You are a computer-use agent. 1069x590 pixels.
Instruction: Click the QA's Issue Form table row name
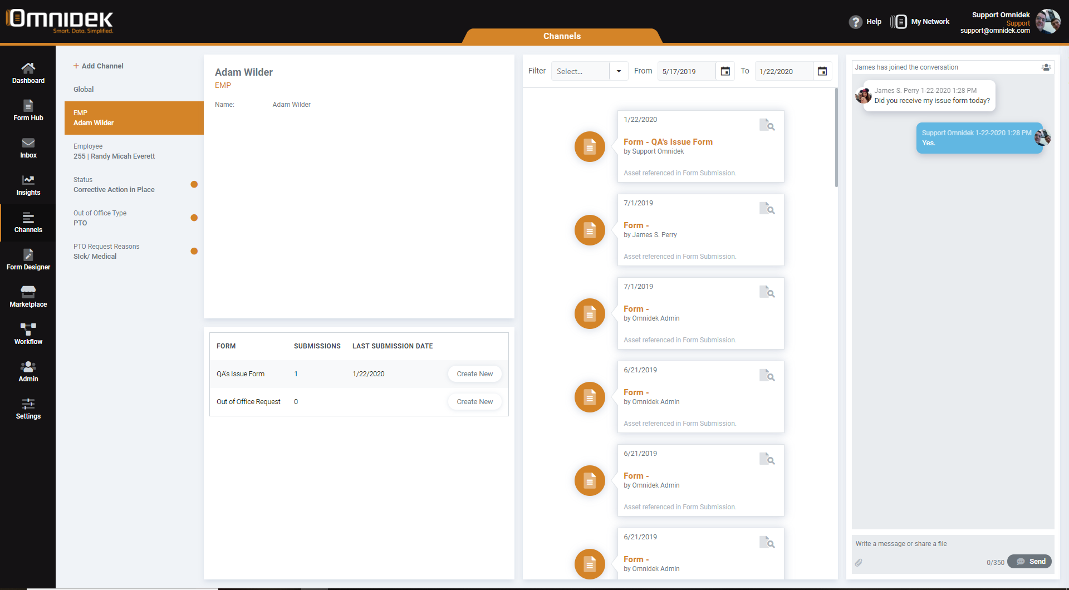(241, 374)
